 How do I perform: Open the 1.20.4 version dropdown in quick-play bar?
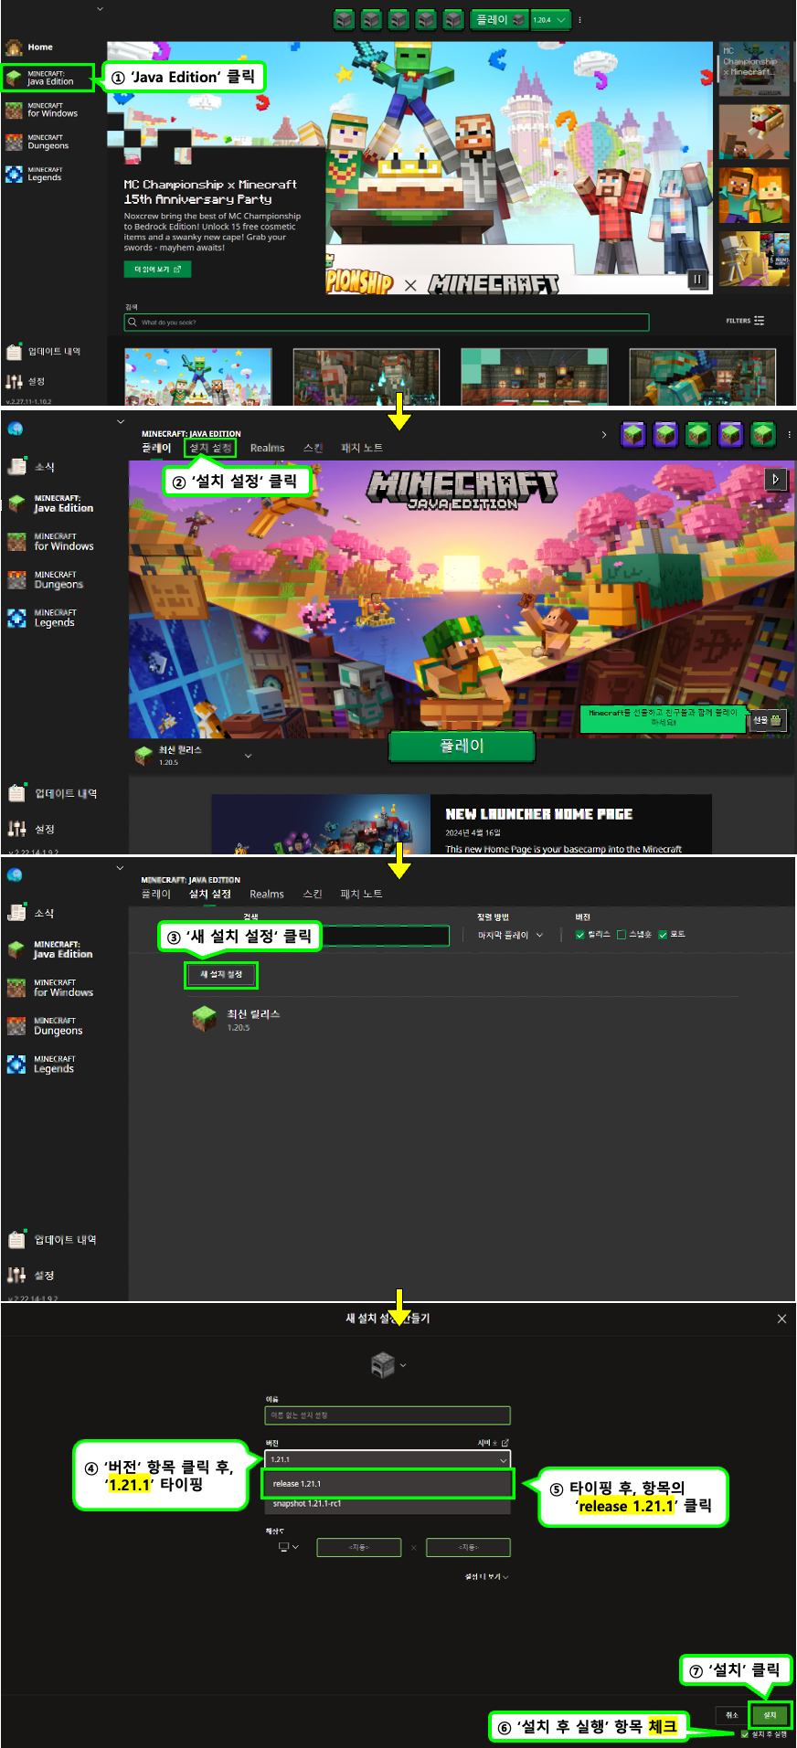pos(551,19)
